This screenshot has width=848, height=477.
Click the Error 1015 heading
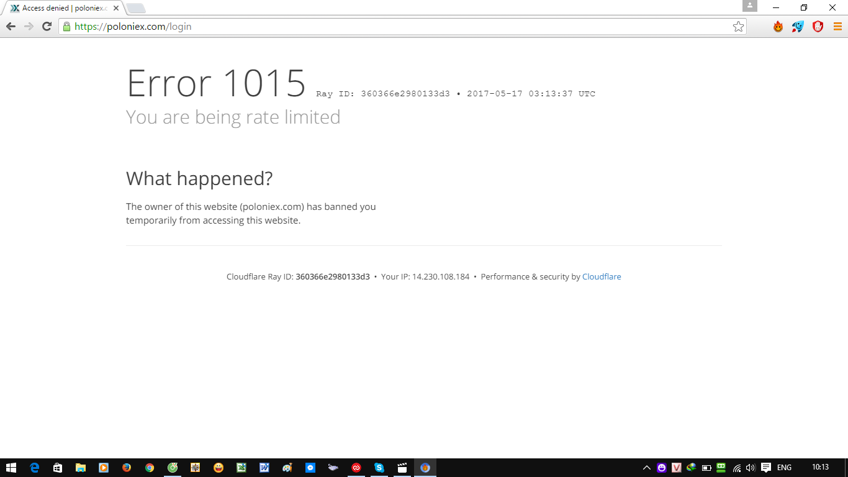pos(216,83)
